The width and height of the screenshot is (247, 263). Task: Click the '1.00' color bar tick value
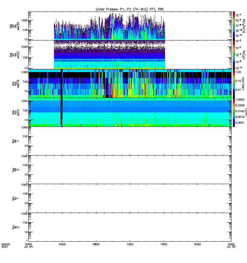(238, 72)
